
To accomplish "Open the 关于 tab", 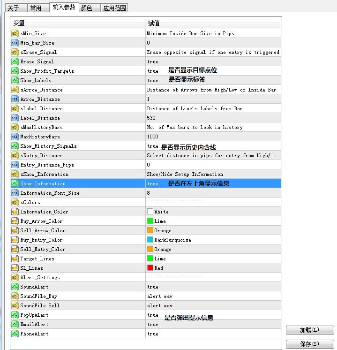I will pyautogui.click(x=16, y=8).
